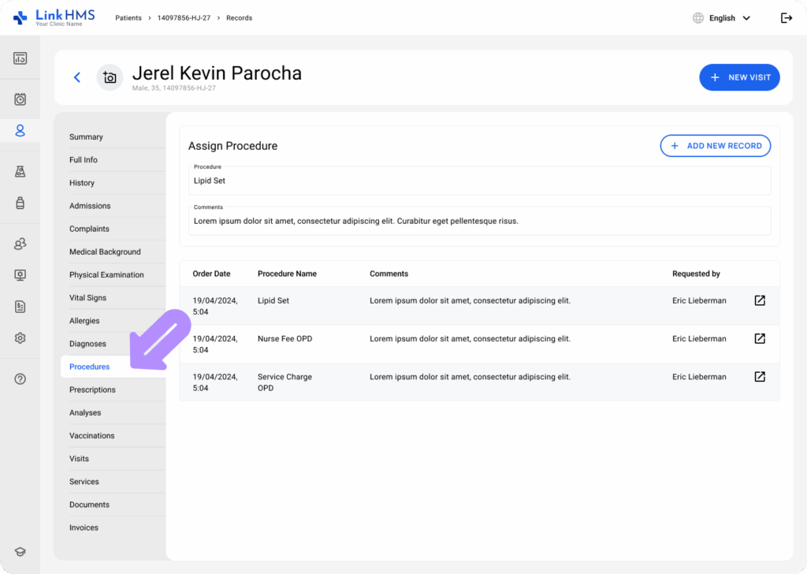Click the Procedure Name column header

point(287,274)
